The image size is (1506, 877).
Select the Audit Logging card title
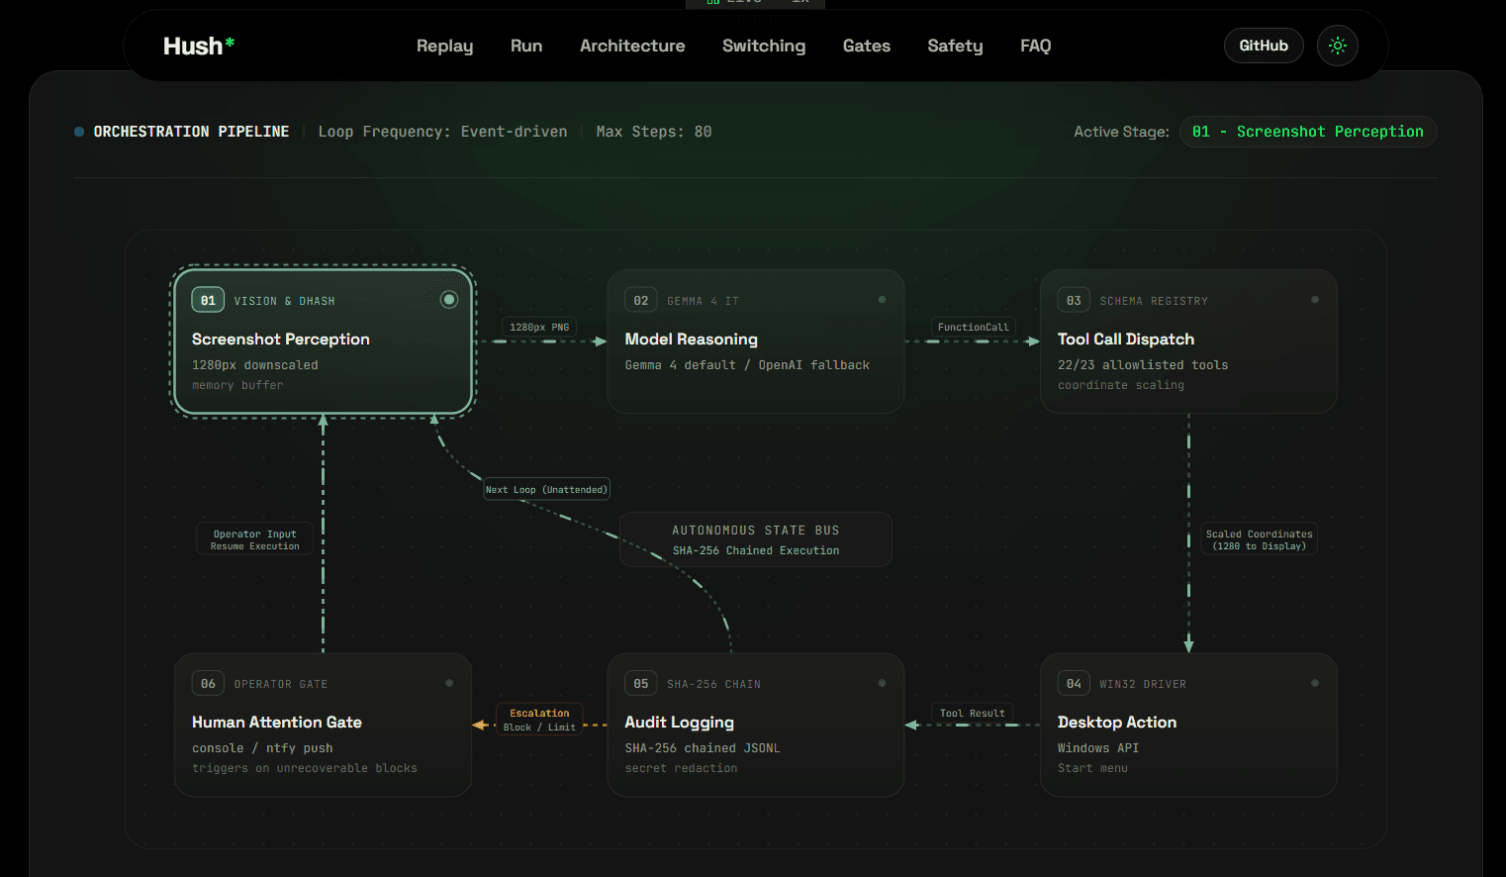679,722
